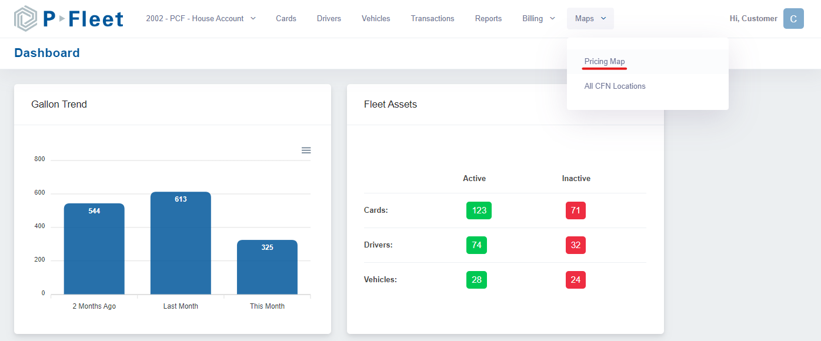The width and height of the screenshot is (821, 341).
Task: Click the green Active Cards badge showing 123
Action: pyautogui.click(x=478, y=210)
